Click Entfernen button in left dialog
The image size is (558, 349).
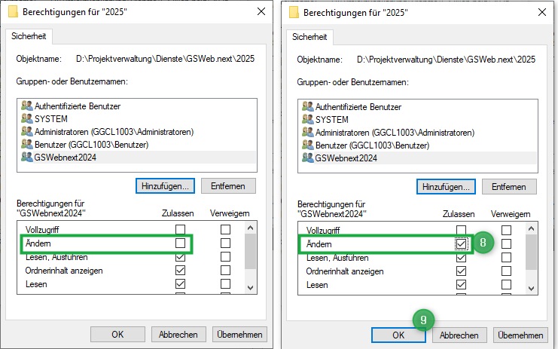(x=228, y=186)
